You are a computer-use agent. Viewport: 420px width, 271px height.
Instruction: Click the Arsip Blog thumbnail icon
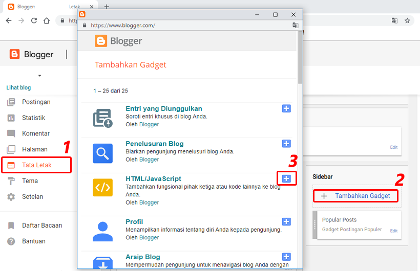point(102,263)
